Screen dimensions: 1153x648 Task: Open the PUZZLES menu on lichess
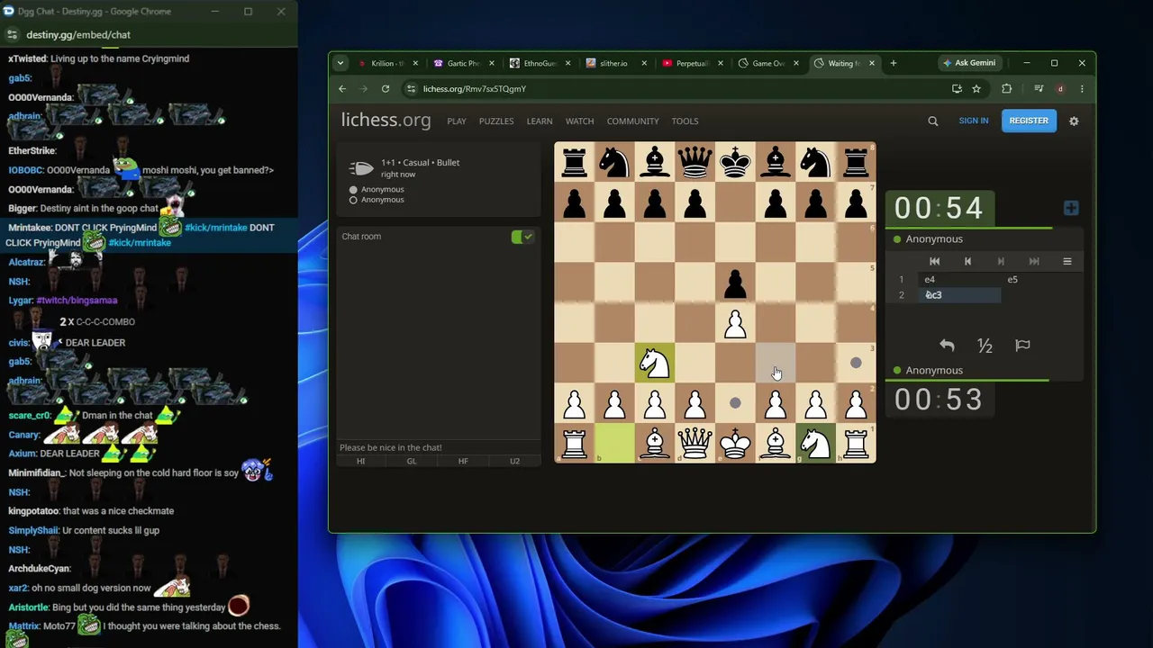point(496,121)
